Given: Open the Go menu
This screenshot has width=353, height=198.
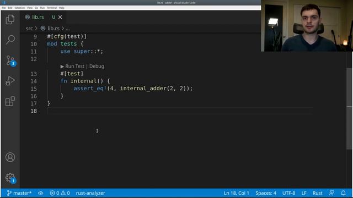Looking at the screenshot, I should tap(36, 8).
